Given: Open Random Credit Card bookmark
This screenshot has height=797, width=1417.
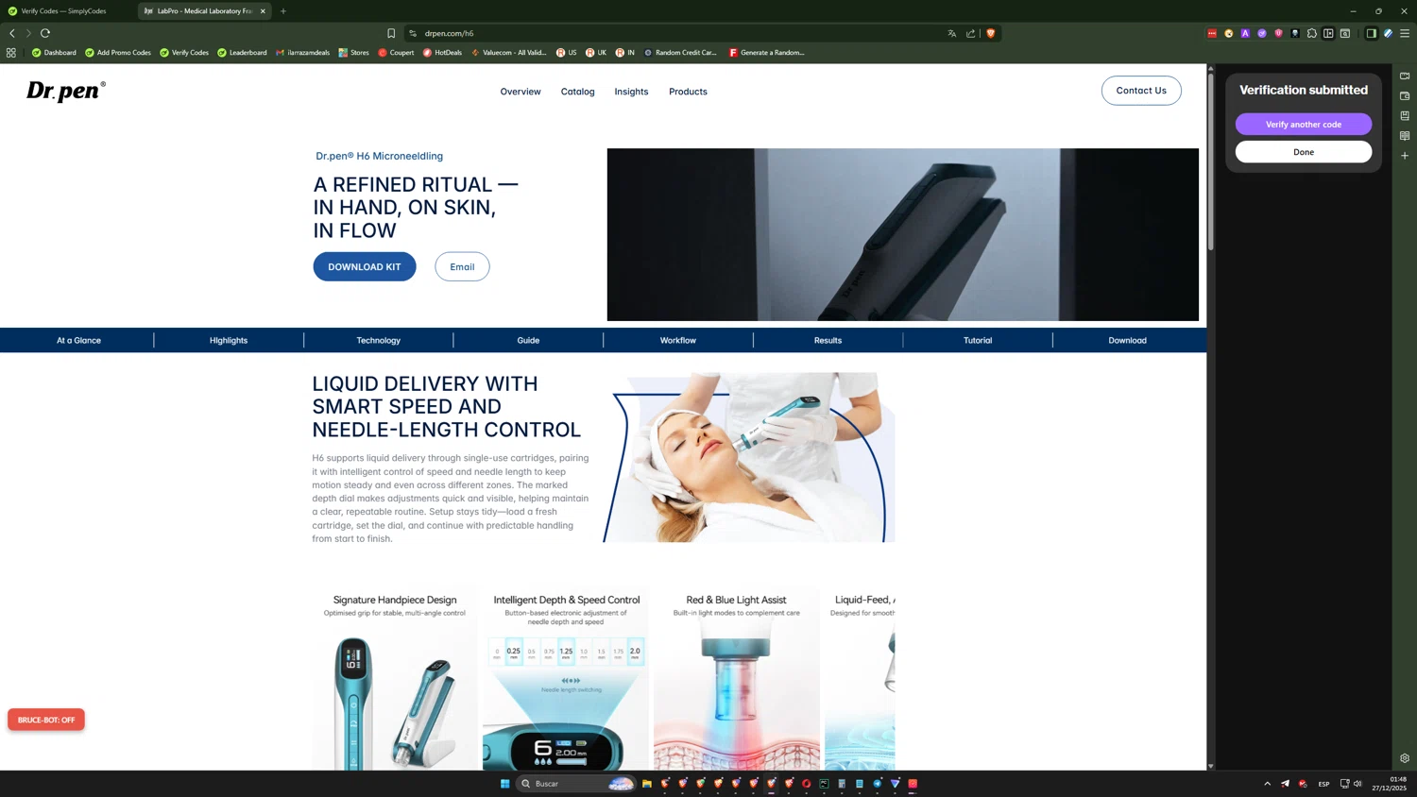Looking at the screenshot, I should pos(680,53).
